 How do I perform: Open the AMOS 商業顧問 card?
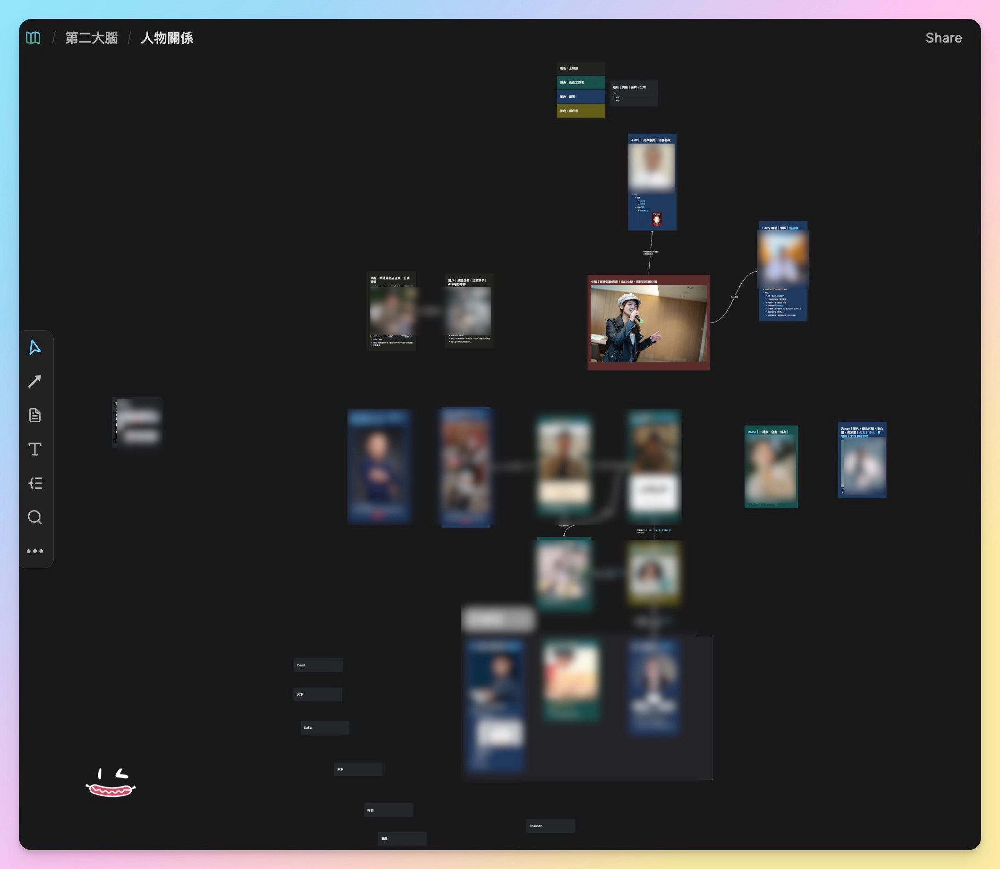click(652, 140)
